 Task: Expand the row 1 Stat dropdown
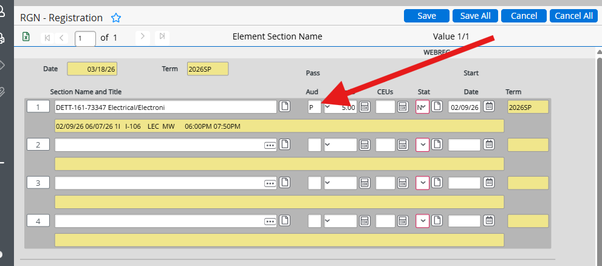coord(422,107)
